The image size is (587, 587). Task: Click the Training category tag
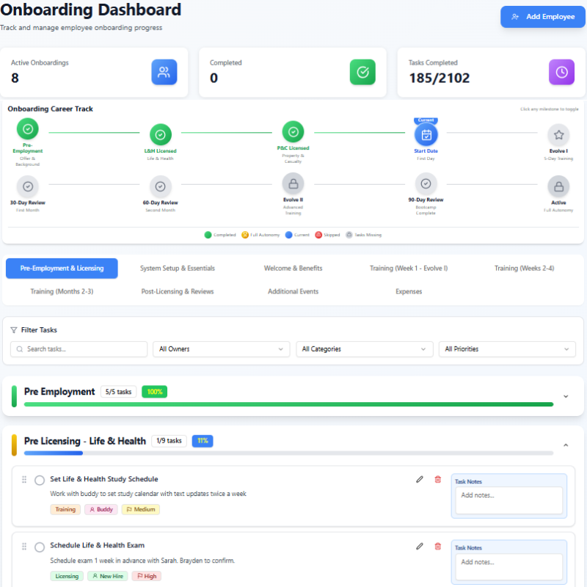(x=65, y=509)
